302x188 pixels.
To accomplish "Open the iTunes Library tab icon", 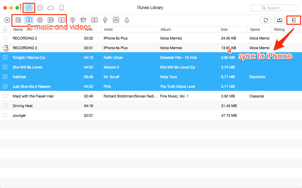I will click(29, 8).
